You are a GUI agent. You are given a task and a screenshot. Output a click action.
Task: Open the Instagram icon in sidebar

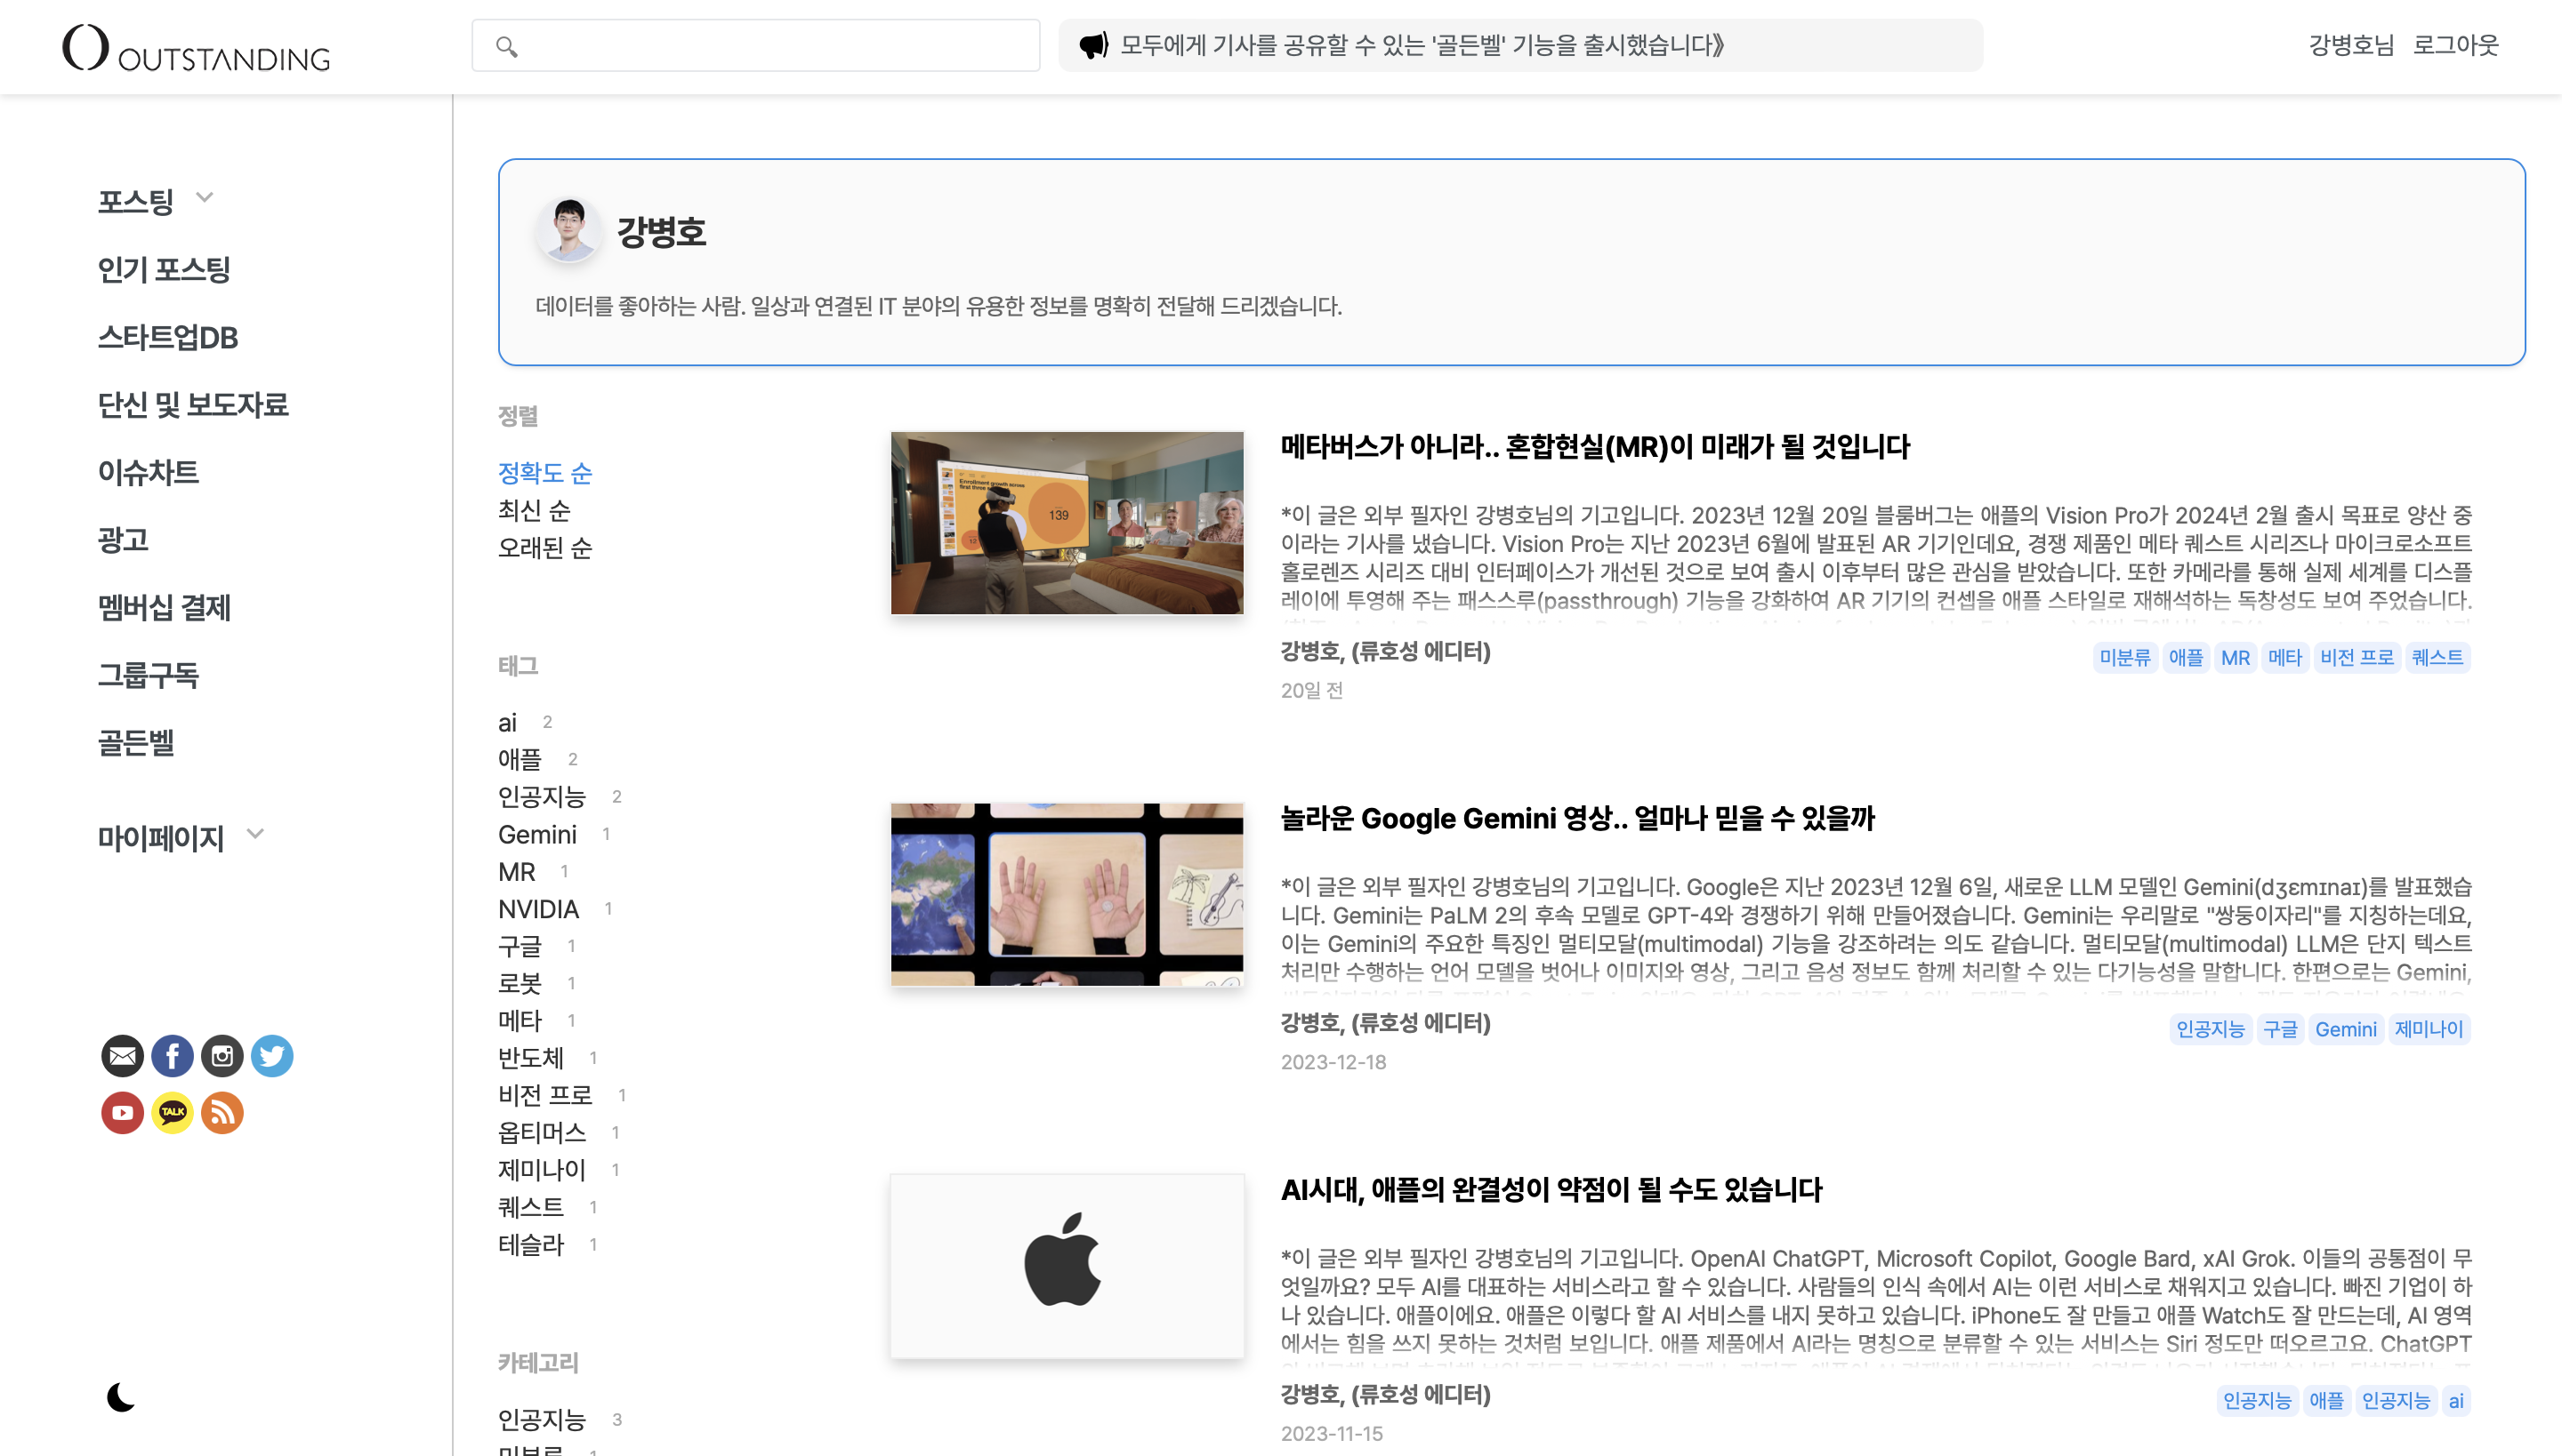[222, 1056]
